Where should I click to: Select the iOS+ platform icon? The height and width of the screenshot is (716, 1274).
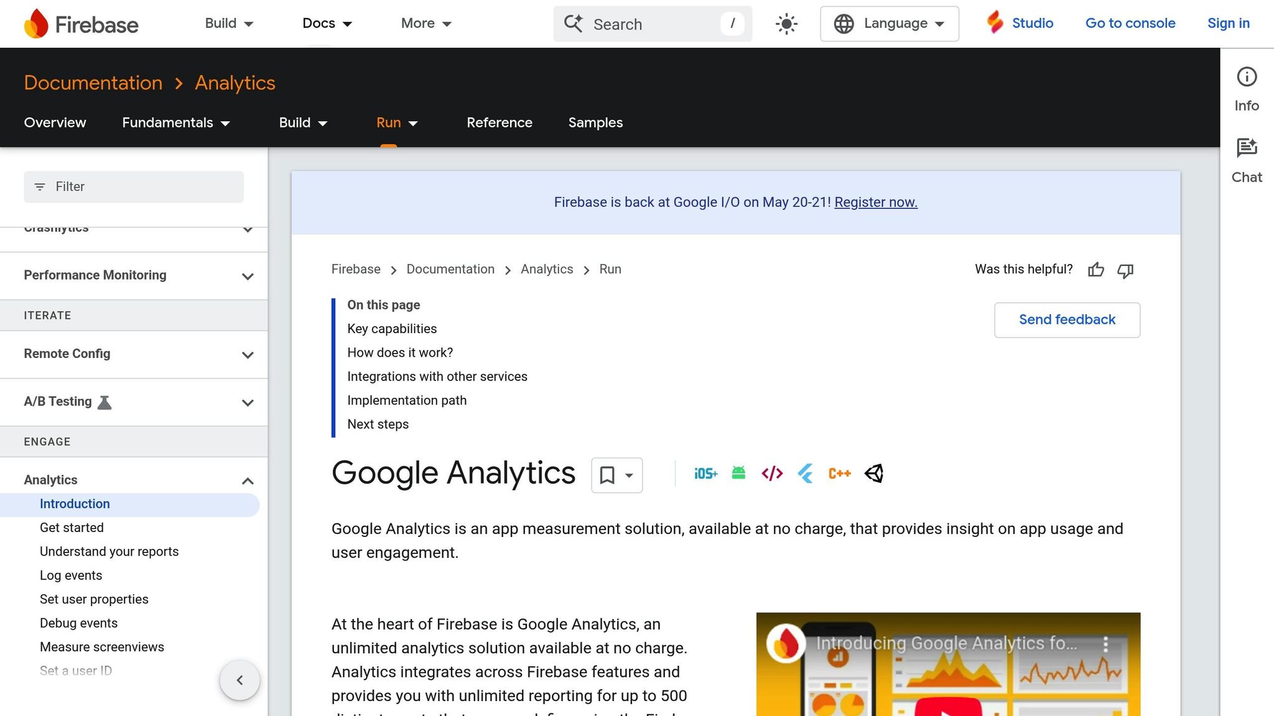[706, 474]
